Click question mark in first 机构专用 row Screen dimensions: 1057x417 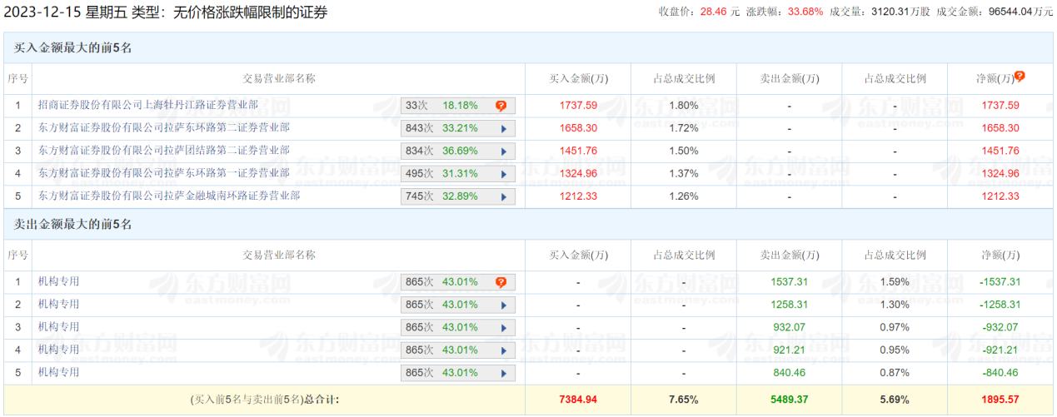click(x=501, y=282)
